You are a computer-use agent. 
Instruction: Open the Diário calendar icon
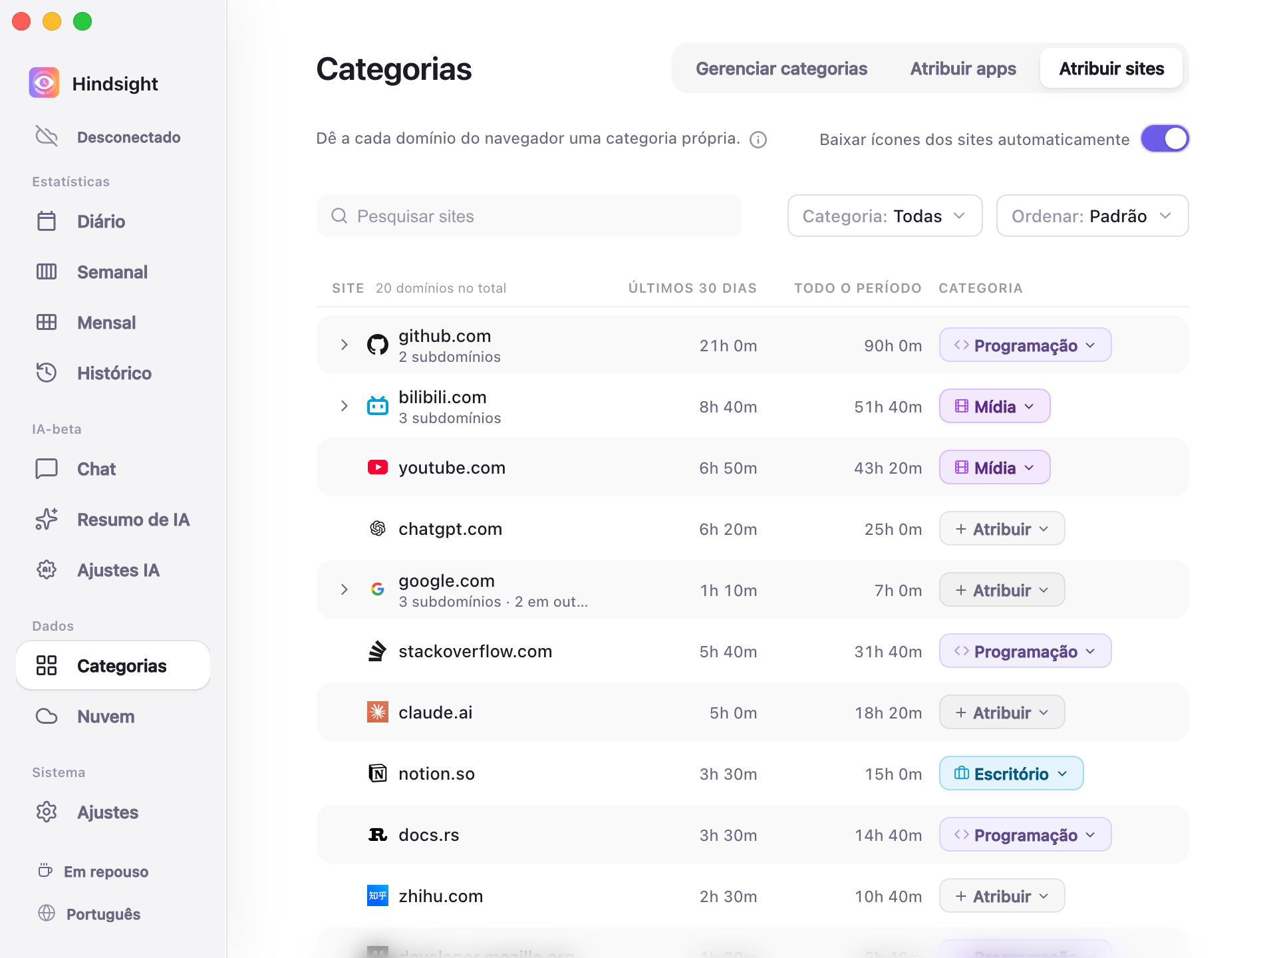click(47, 221)
